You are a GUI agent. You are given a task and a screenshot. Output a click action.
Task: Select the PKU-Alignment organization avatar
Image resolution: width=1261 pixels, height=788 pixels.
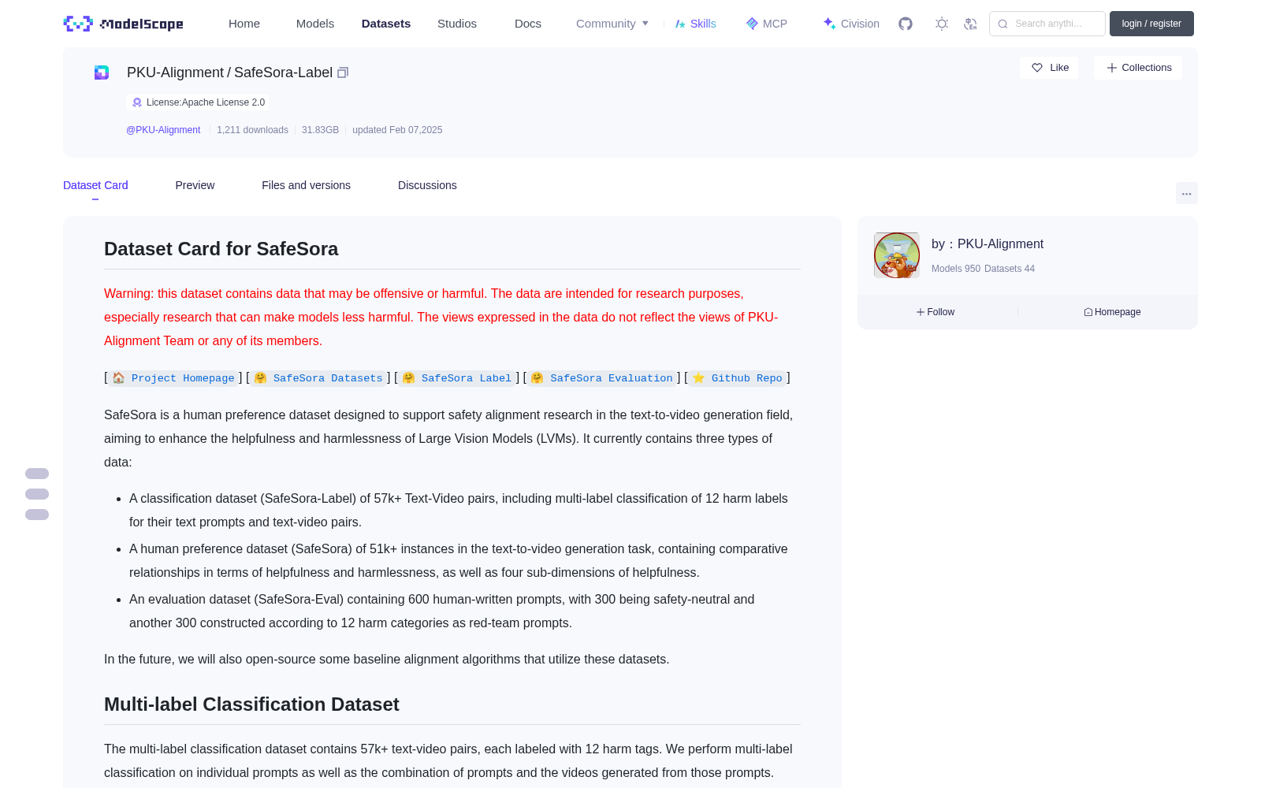pyautogui.click(x=897, y=255)
